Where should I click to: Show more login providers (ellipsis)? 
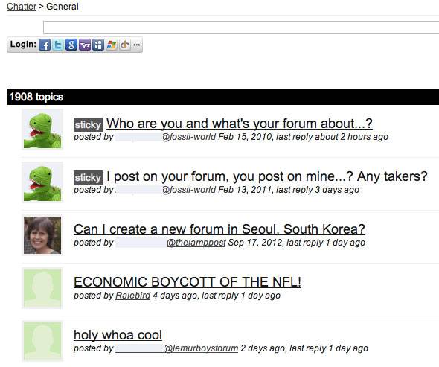(137, 45)
